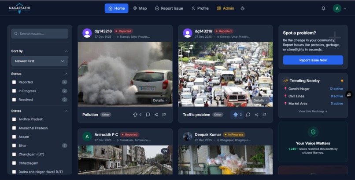Click the View Live Heatmap link
Image resolution: width=355 pixels, height=180 pixels.
(313, 111)
